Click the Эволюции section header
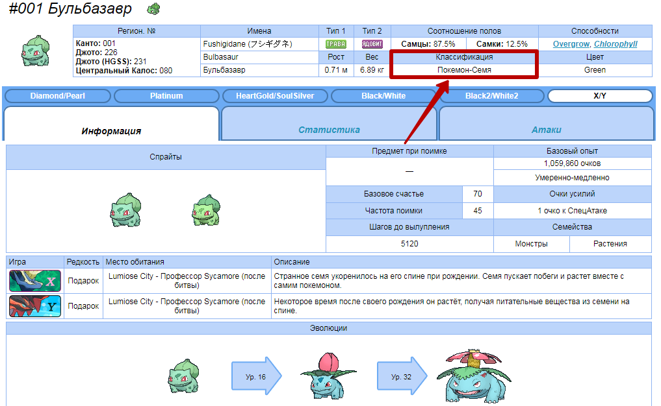 pos(328,328)
